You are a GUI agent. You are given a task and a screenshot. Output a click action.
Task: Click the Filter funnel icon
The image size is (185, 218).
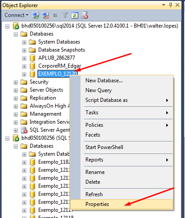[x=65, y=15]
